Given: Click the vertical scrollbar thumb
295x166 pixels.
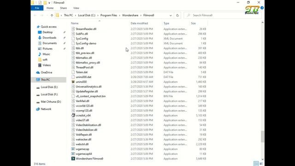Looking at the screenshot, I should [x=262, y=136].
